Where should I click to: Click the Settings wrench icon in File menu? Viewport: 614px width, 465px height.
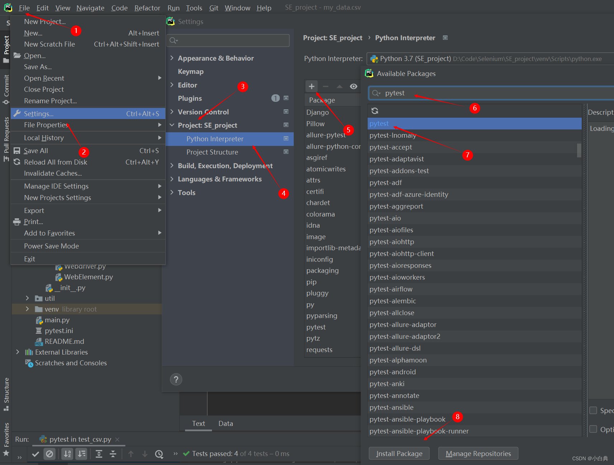point(17,113)
